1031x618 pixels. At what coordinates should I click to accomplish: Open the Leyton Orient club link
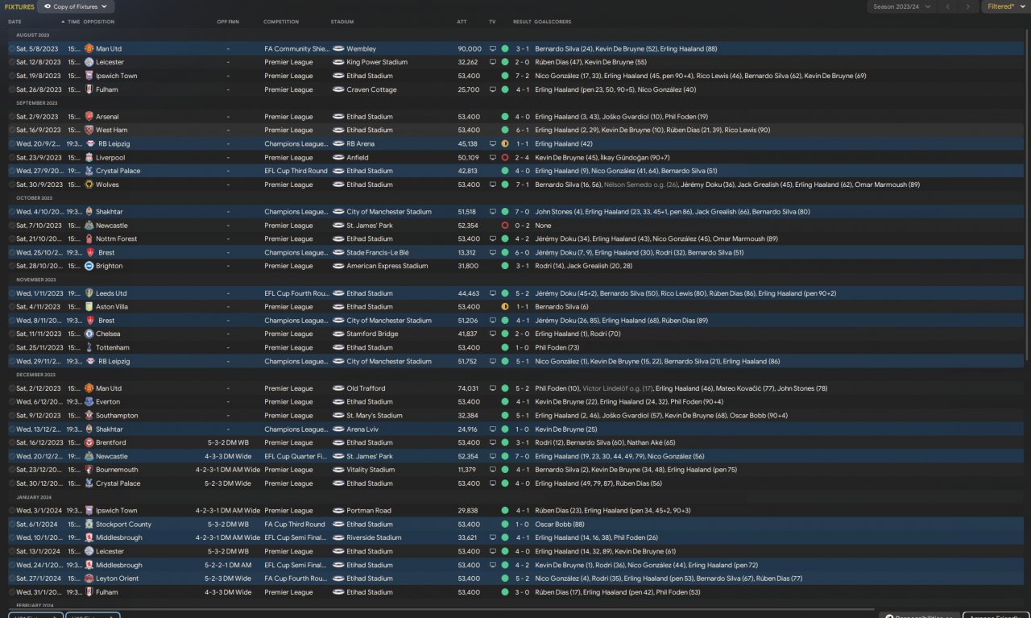point(118,579)
